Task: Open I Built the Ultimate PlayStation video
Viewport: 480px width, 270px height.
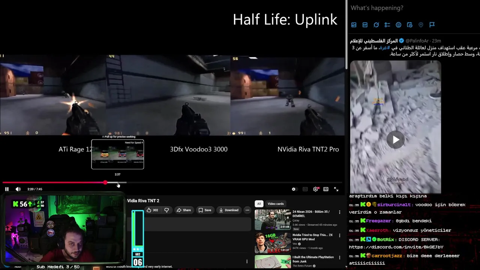Action: point(273,262)
